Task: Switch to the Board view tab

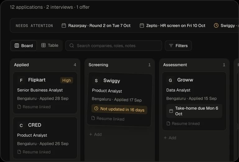Action: tap(24, 45)
